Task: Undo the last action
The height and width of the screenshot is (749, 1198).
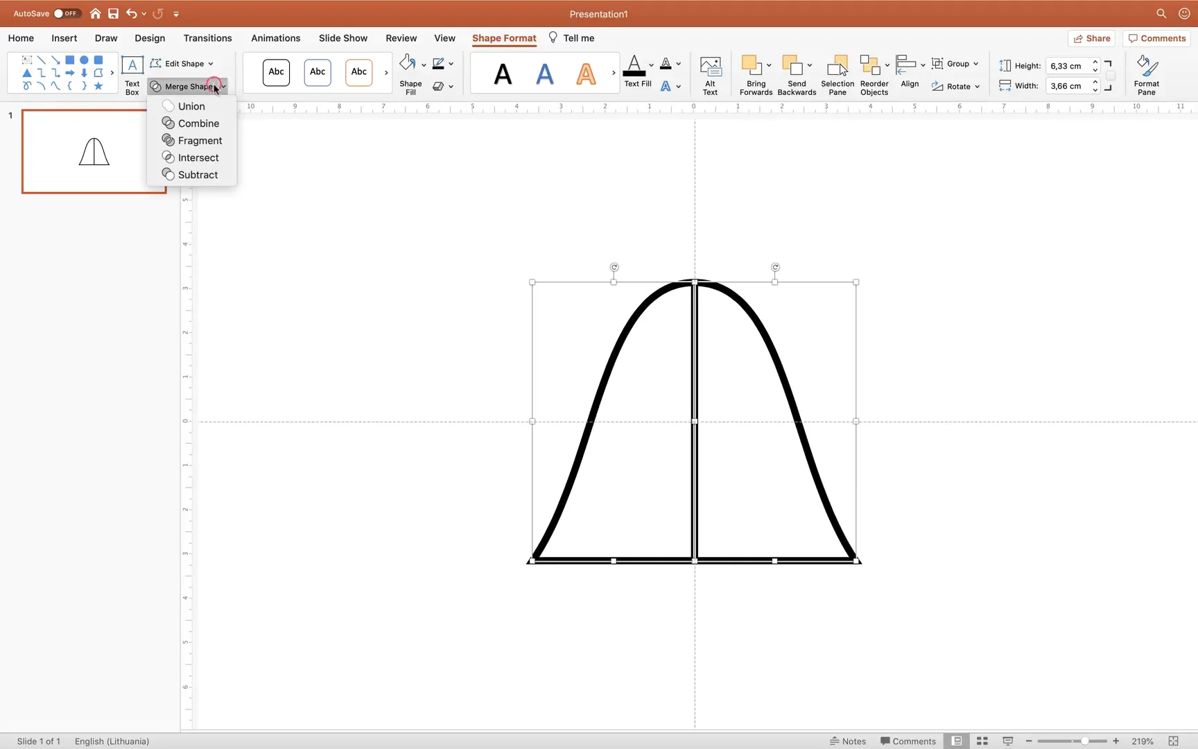Action: 131,13
